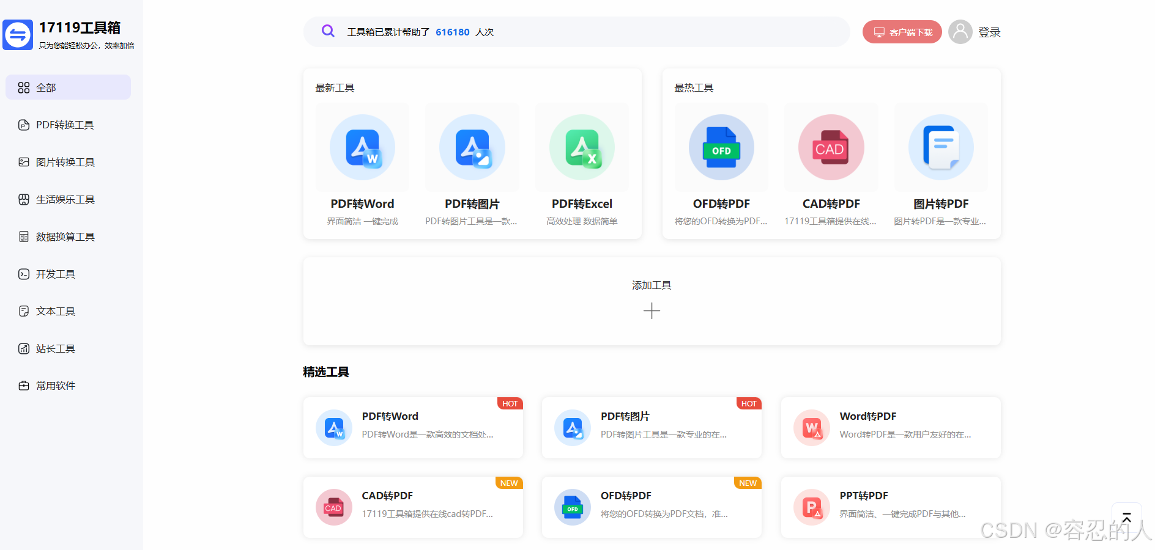
Task: Click the 全部 grid icon in sidebar
Action: (24, 88)
